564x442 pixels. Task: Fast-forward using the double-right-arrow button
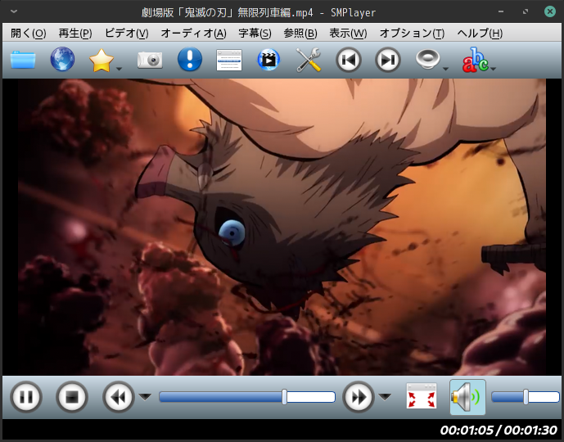(x=359, y=397)
